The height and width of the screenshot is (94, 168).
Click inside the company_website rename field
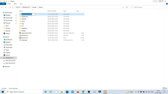[x=28, y=14]
